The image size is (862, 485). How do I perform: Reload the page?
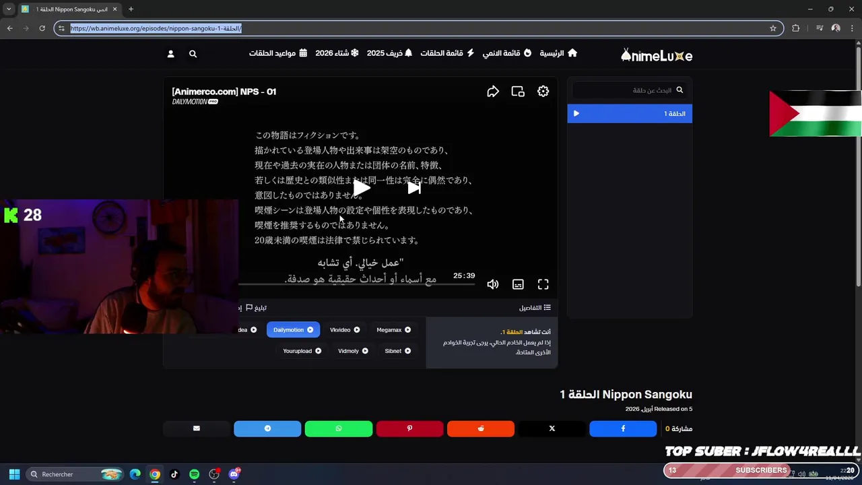(x=42, y=28)
